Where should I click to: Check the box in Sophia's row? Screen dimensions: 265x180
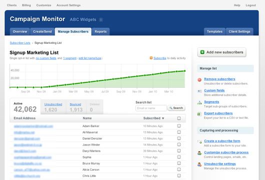coord(179,157)
